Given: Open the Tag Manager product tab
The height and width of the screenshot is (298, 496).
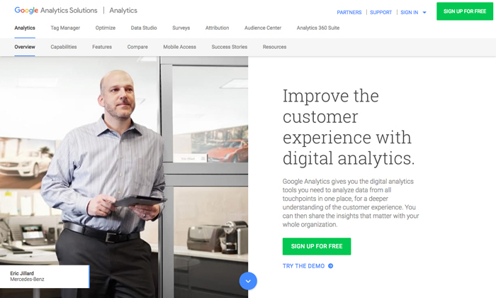Looking at the screenshot, I should pyautogui.click(x=65, y=28).
